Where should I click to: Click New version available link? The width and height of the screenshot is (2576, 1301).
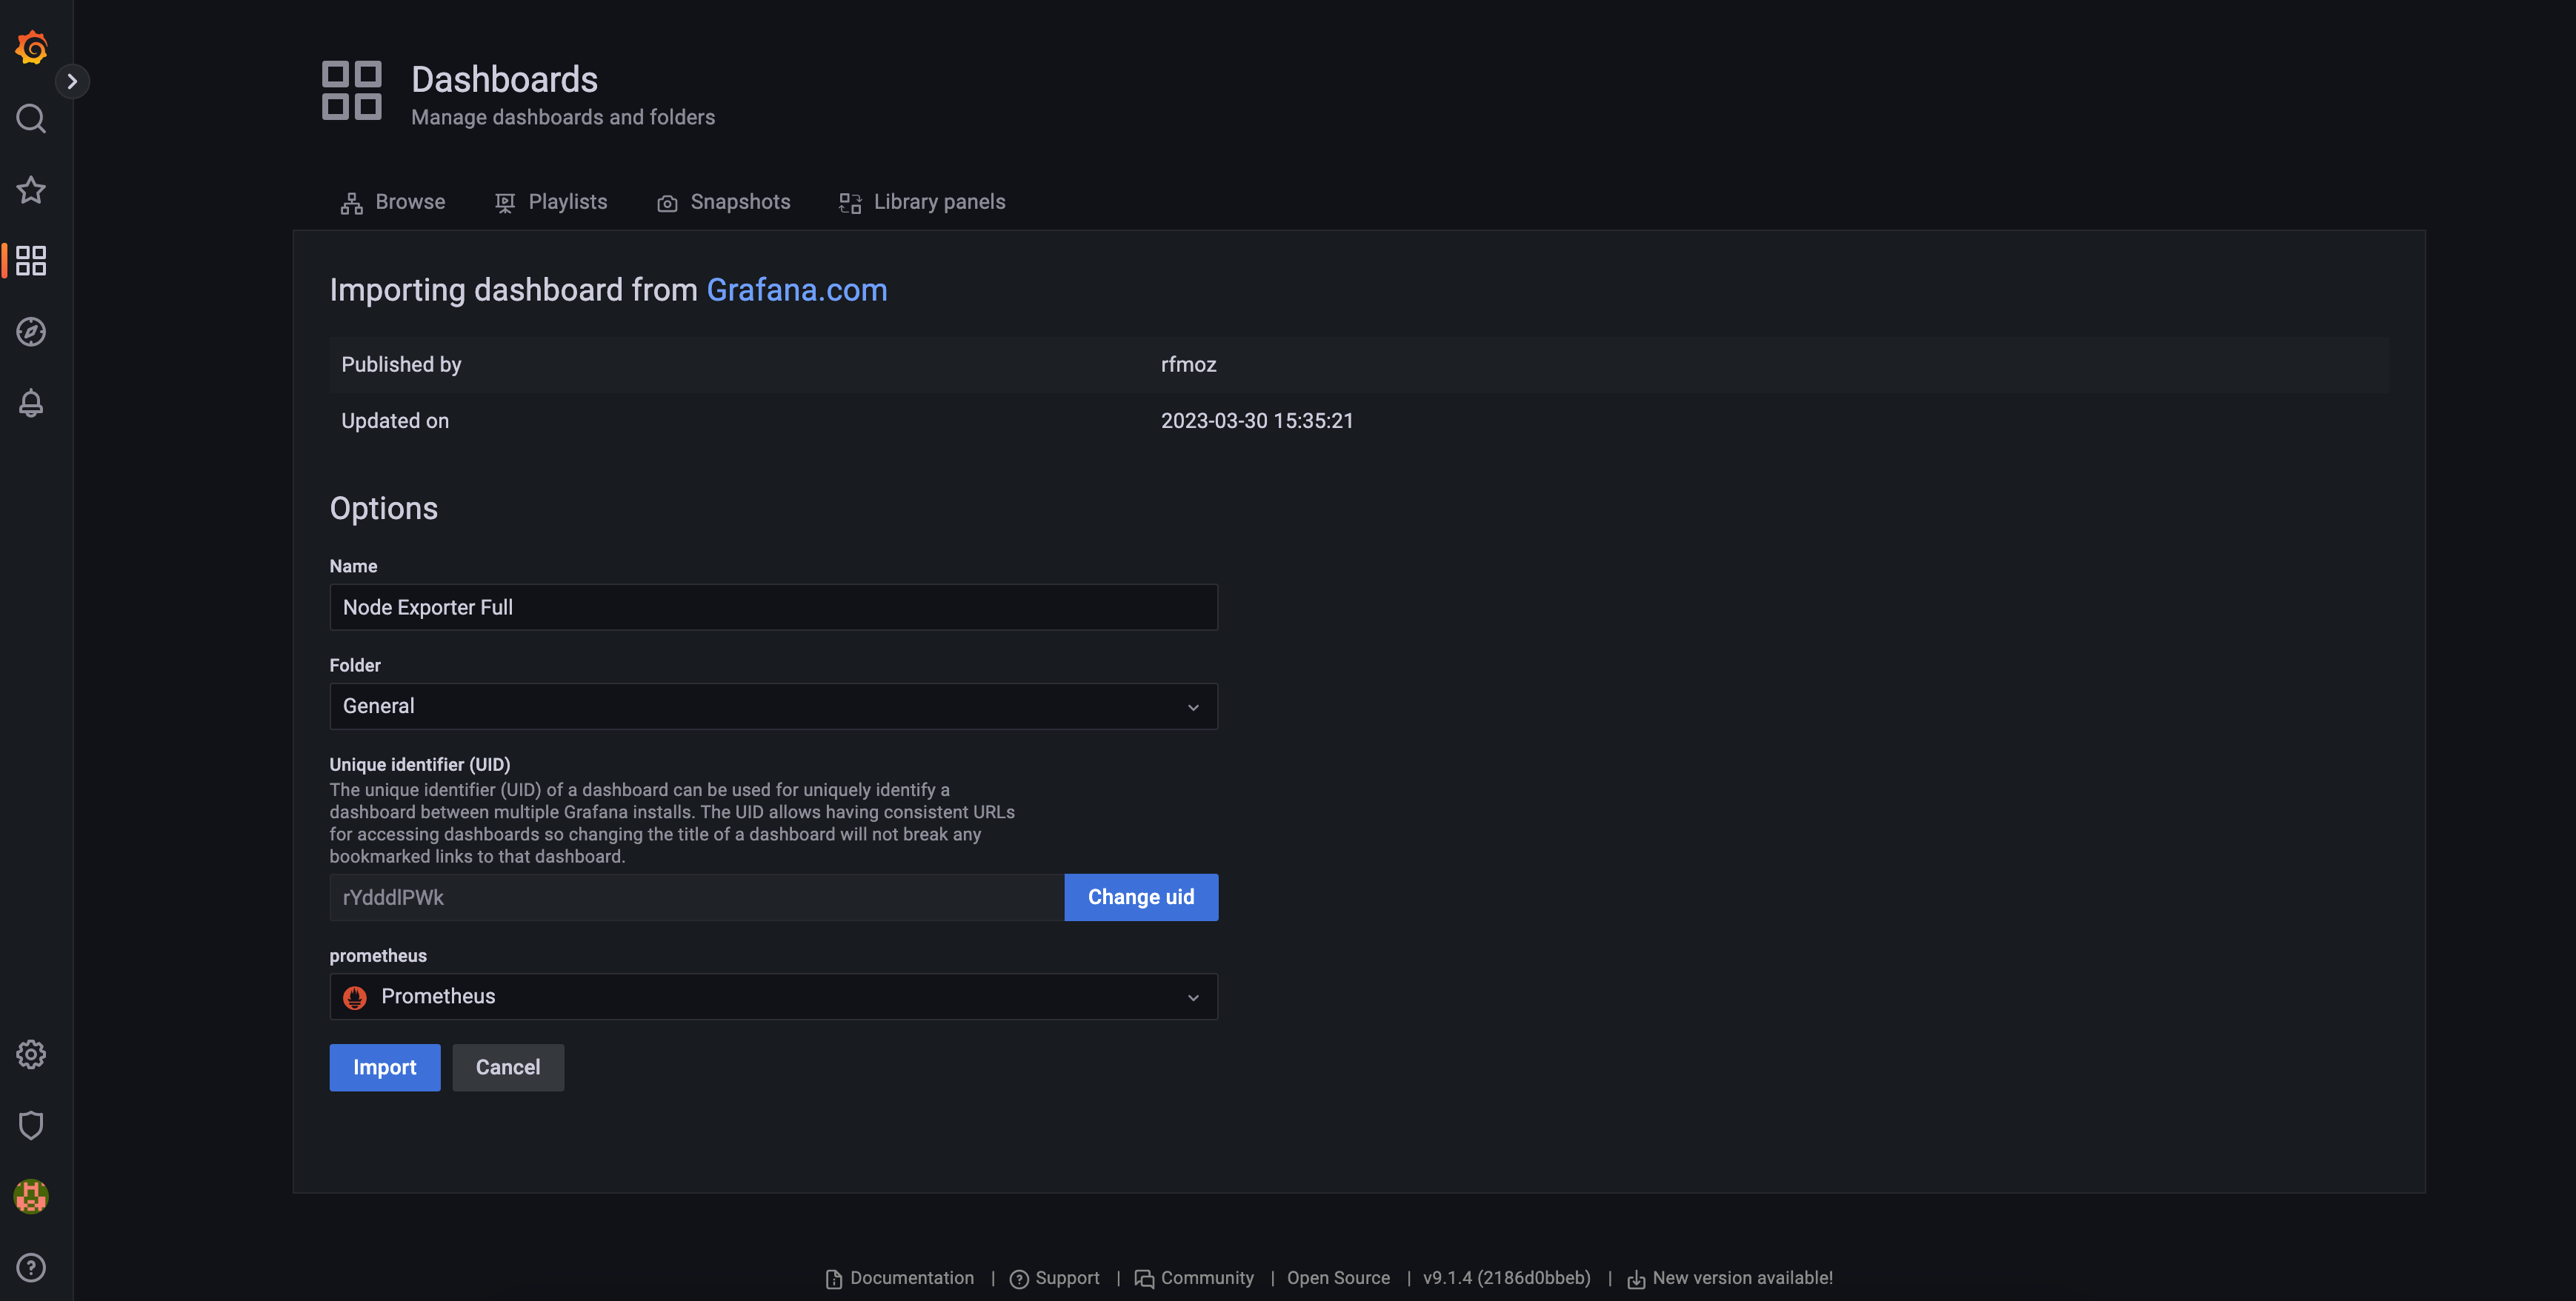pyautogui.click(x=1731, y=1278)
